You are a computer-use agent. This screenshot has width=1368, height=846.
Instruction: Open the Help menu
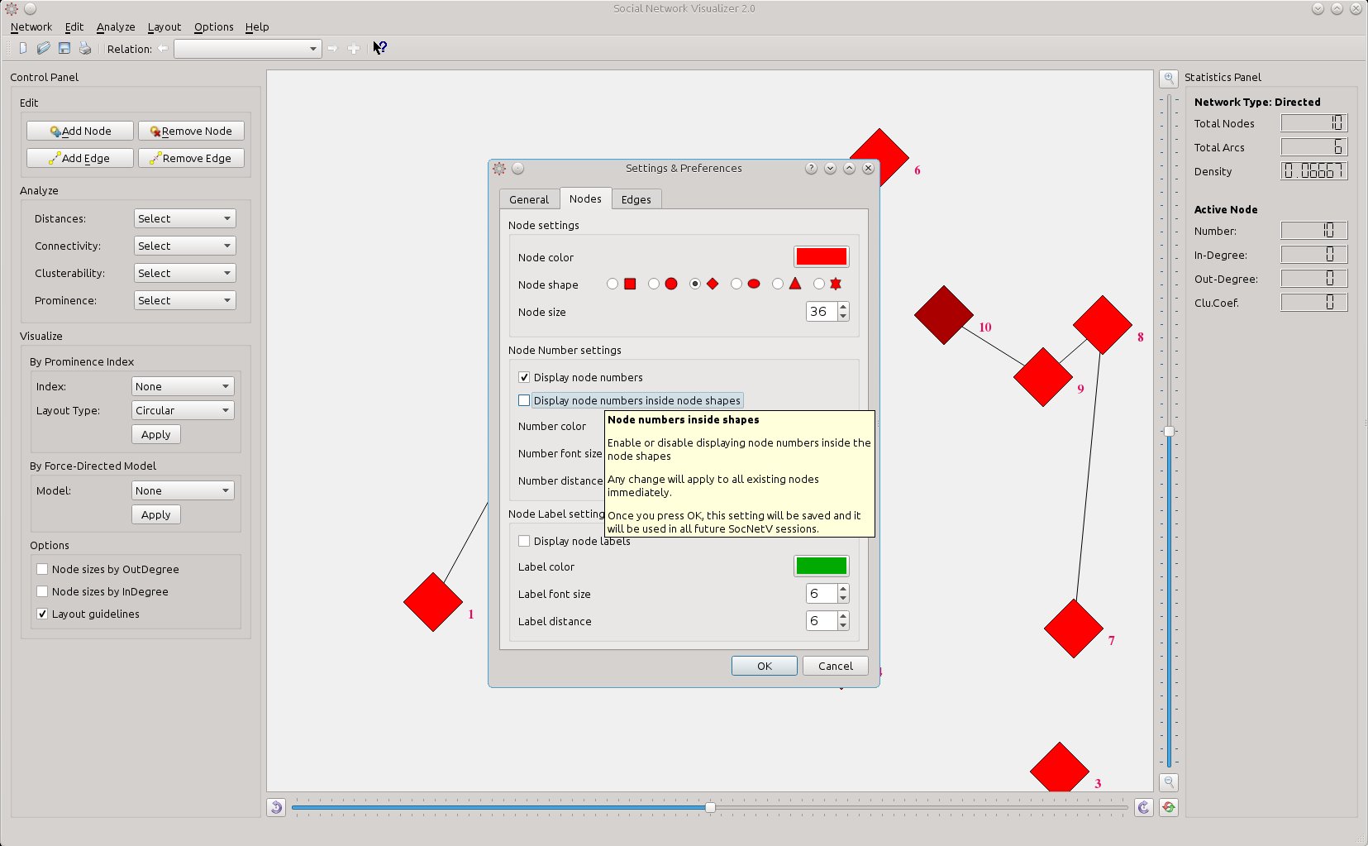257,26
